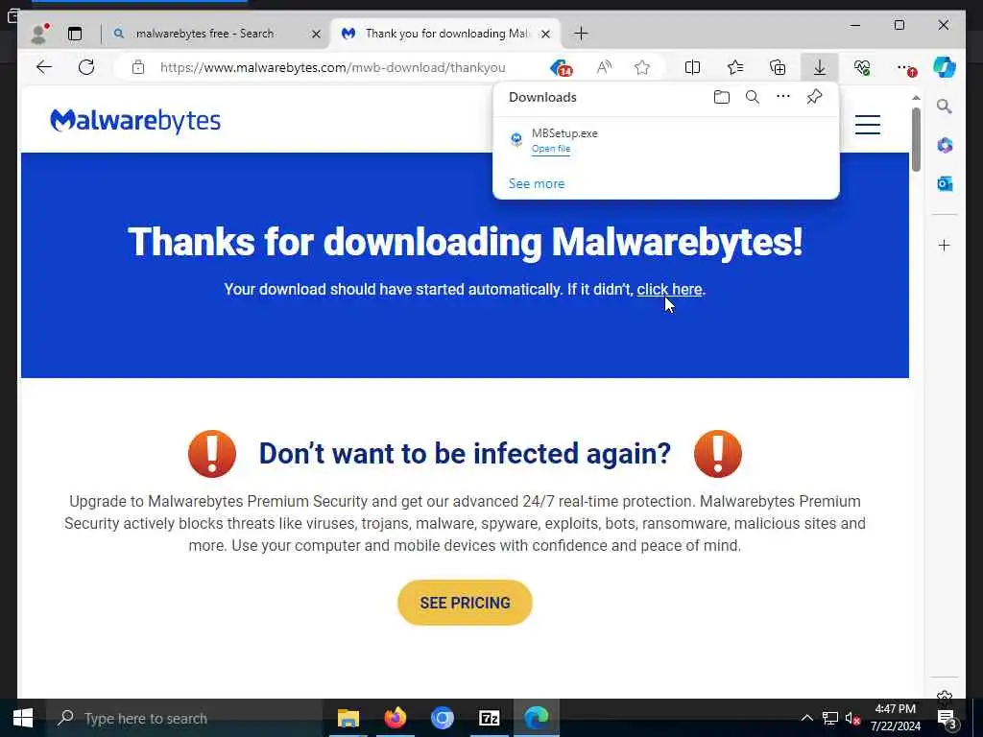The width and height of the screenshot is (983, 737).
Task: Open Copilot icon in Edge toolbar
Action: click(x=945, y=67)
